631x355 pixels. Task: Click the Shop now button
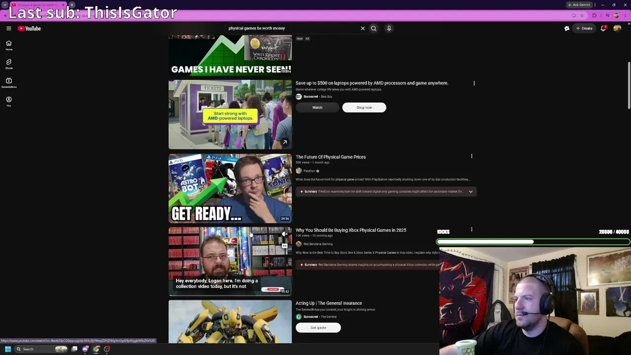pyautogui.click(x=364, y=107)
